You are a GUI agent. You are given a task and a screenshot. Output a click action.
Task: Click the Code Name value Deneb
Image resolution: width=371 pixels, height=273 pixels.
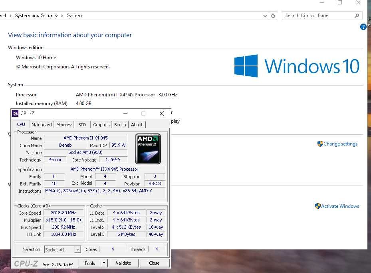point(65,145)
